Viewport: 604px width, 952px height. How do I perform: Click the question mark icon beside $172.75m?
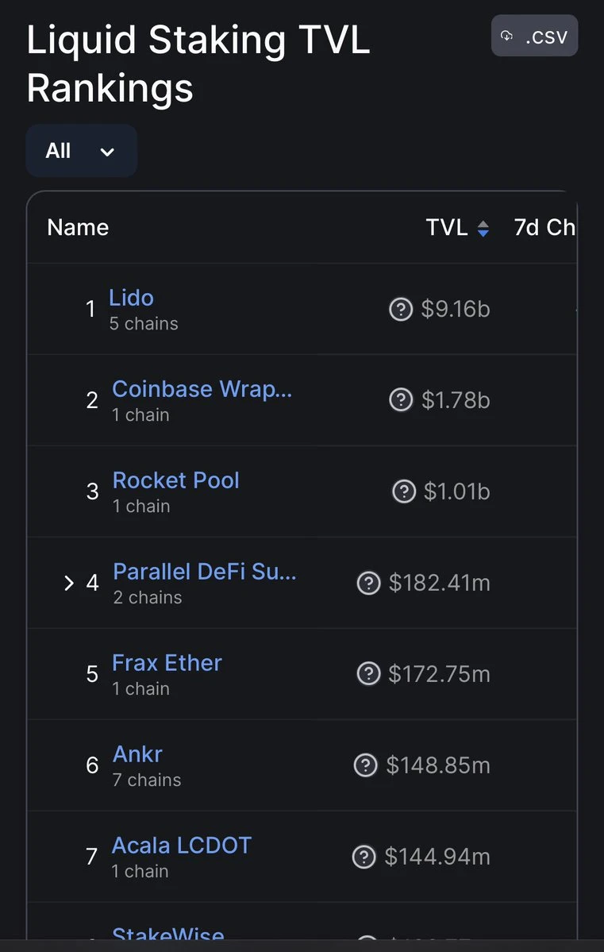coord(368,674)
